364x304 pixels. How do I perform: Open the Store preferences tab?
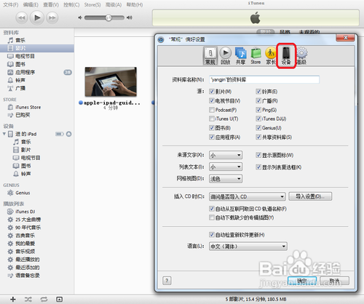[256, 56]
